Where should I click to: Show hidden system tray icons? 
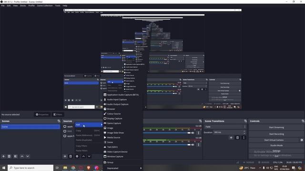point(260,168)
